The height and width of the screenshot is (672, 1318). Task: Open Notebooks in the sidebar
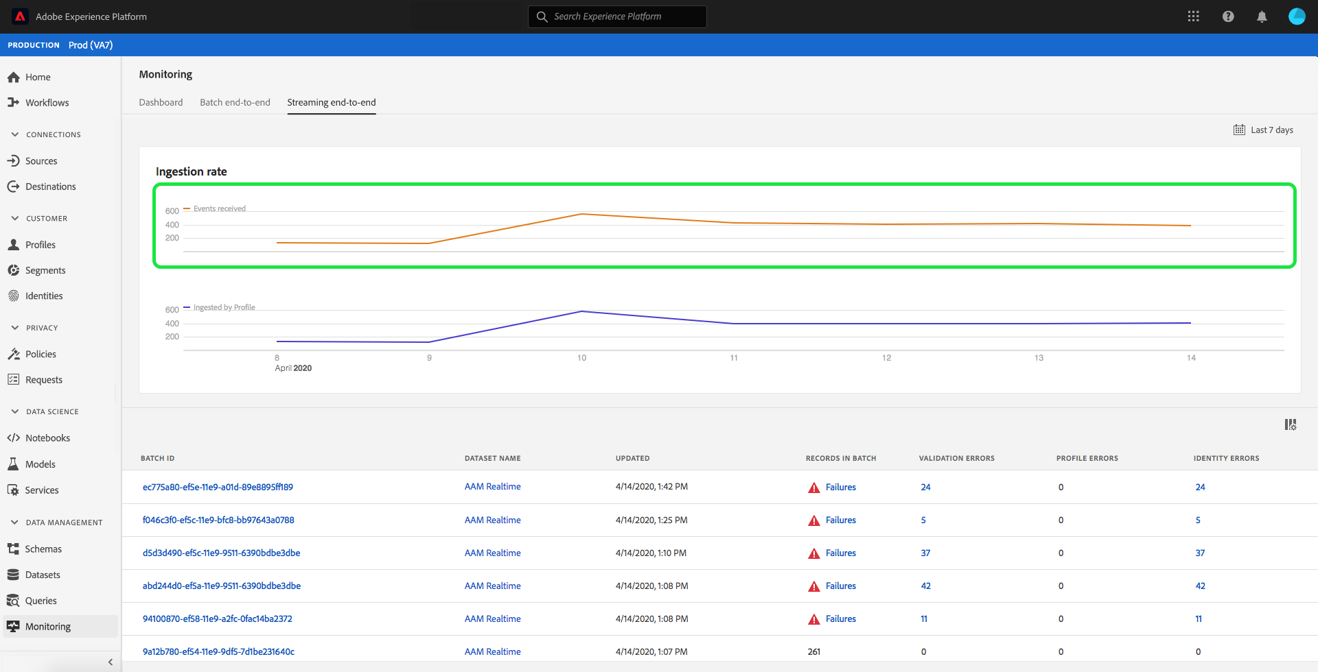pos(47,438)
